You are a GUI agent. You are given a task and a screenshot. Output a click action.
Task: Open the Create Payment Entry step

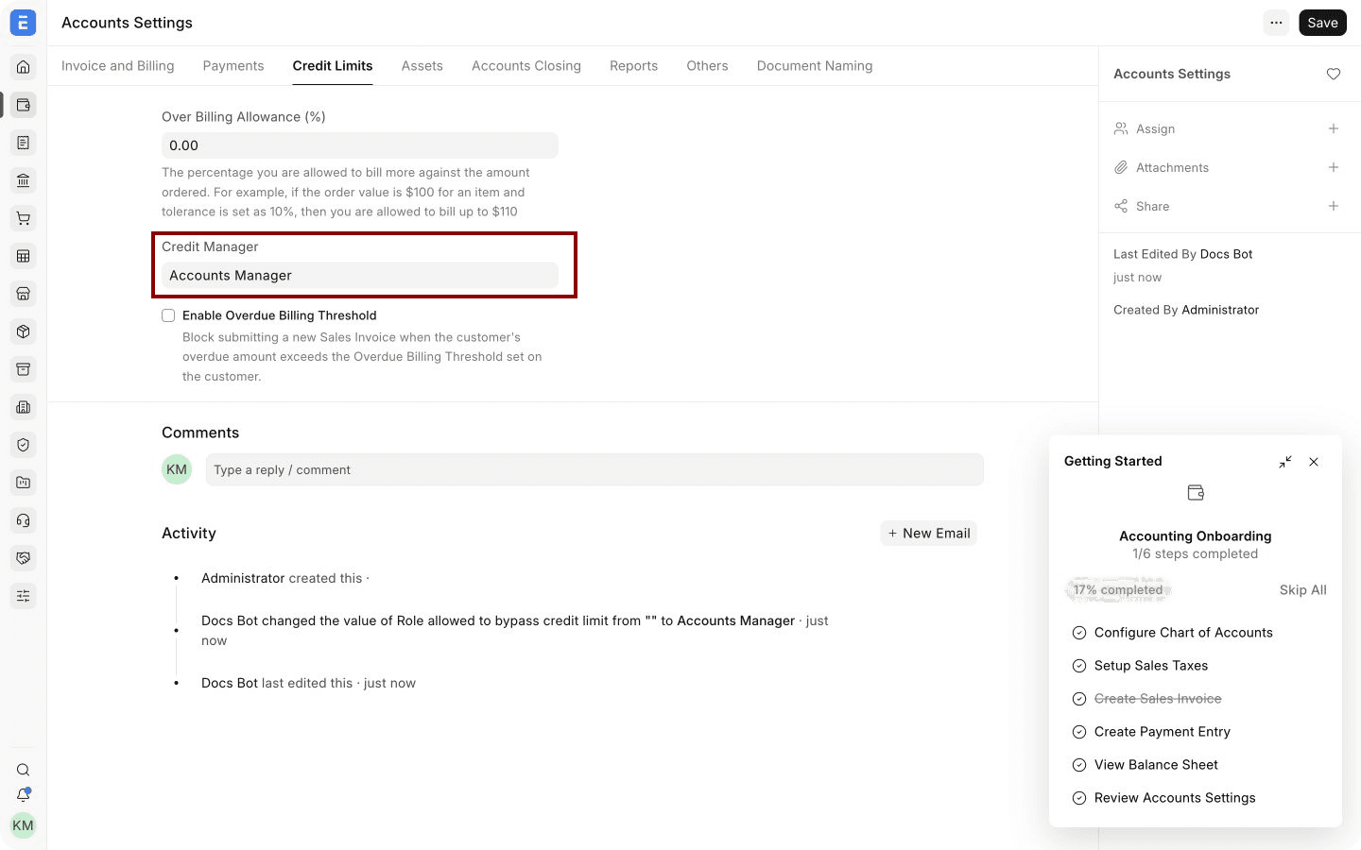pos(1163,732)
